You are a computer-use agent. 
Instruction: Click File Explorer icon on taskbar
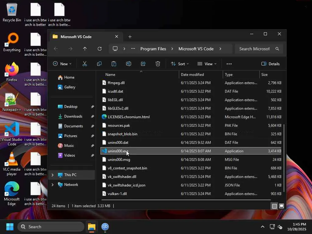(x=92, y=227)
